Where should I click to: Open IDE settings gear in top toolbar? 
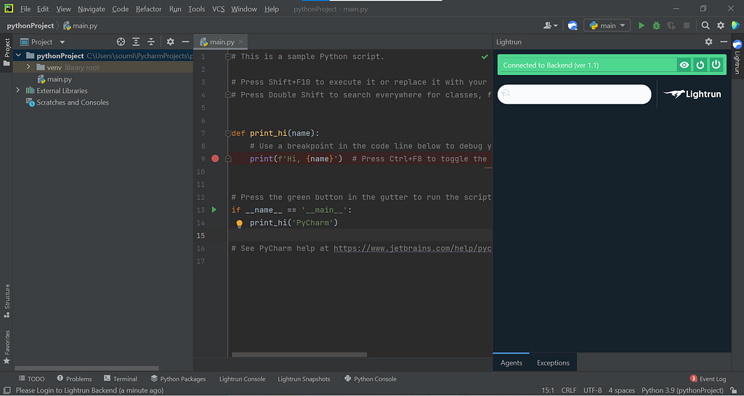click(x=721, y=25)
